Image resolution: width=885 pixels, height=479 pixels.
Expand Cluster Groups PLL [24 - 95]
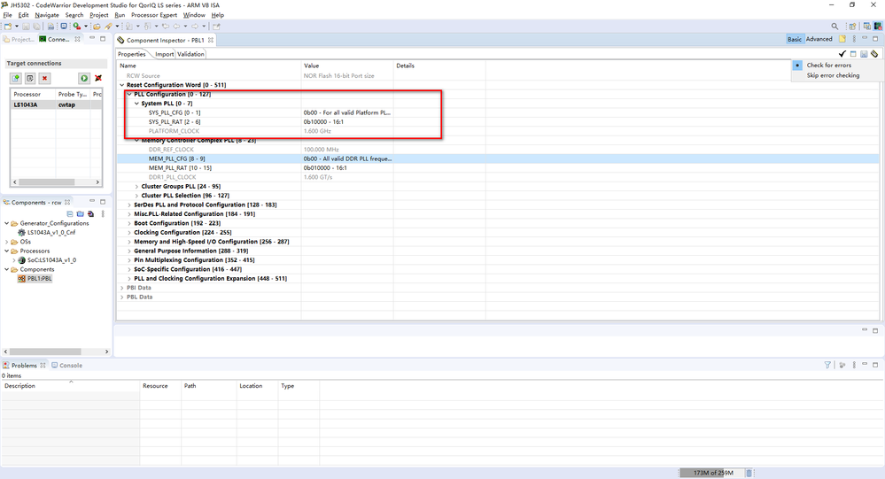(136, 186)
